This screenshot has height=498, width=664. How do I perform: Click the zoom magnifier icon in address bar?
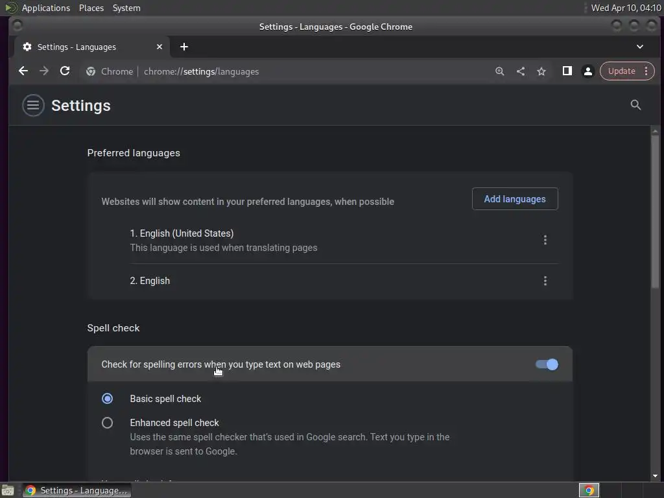(x=500, y=71)
